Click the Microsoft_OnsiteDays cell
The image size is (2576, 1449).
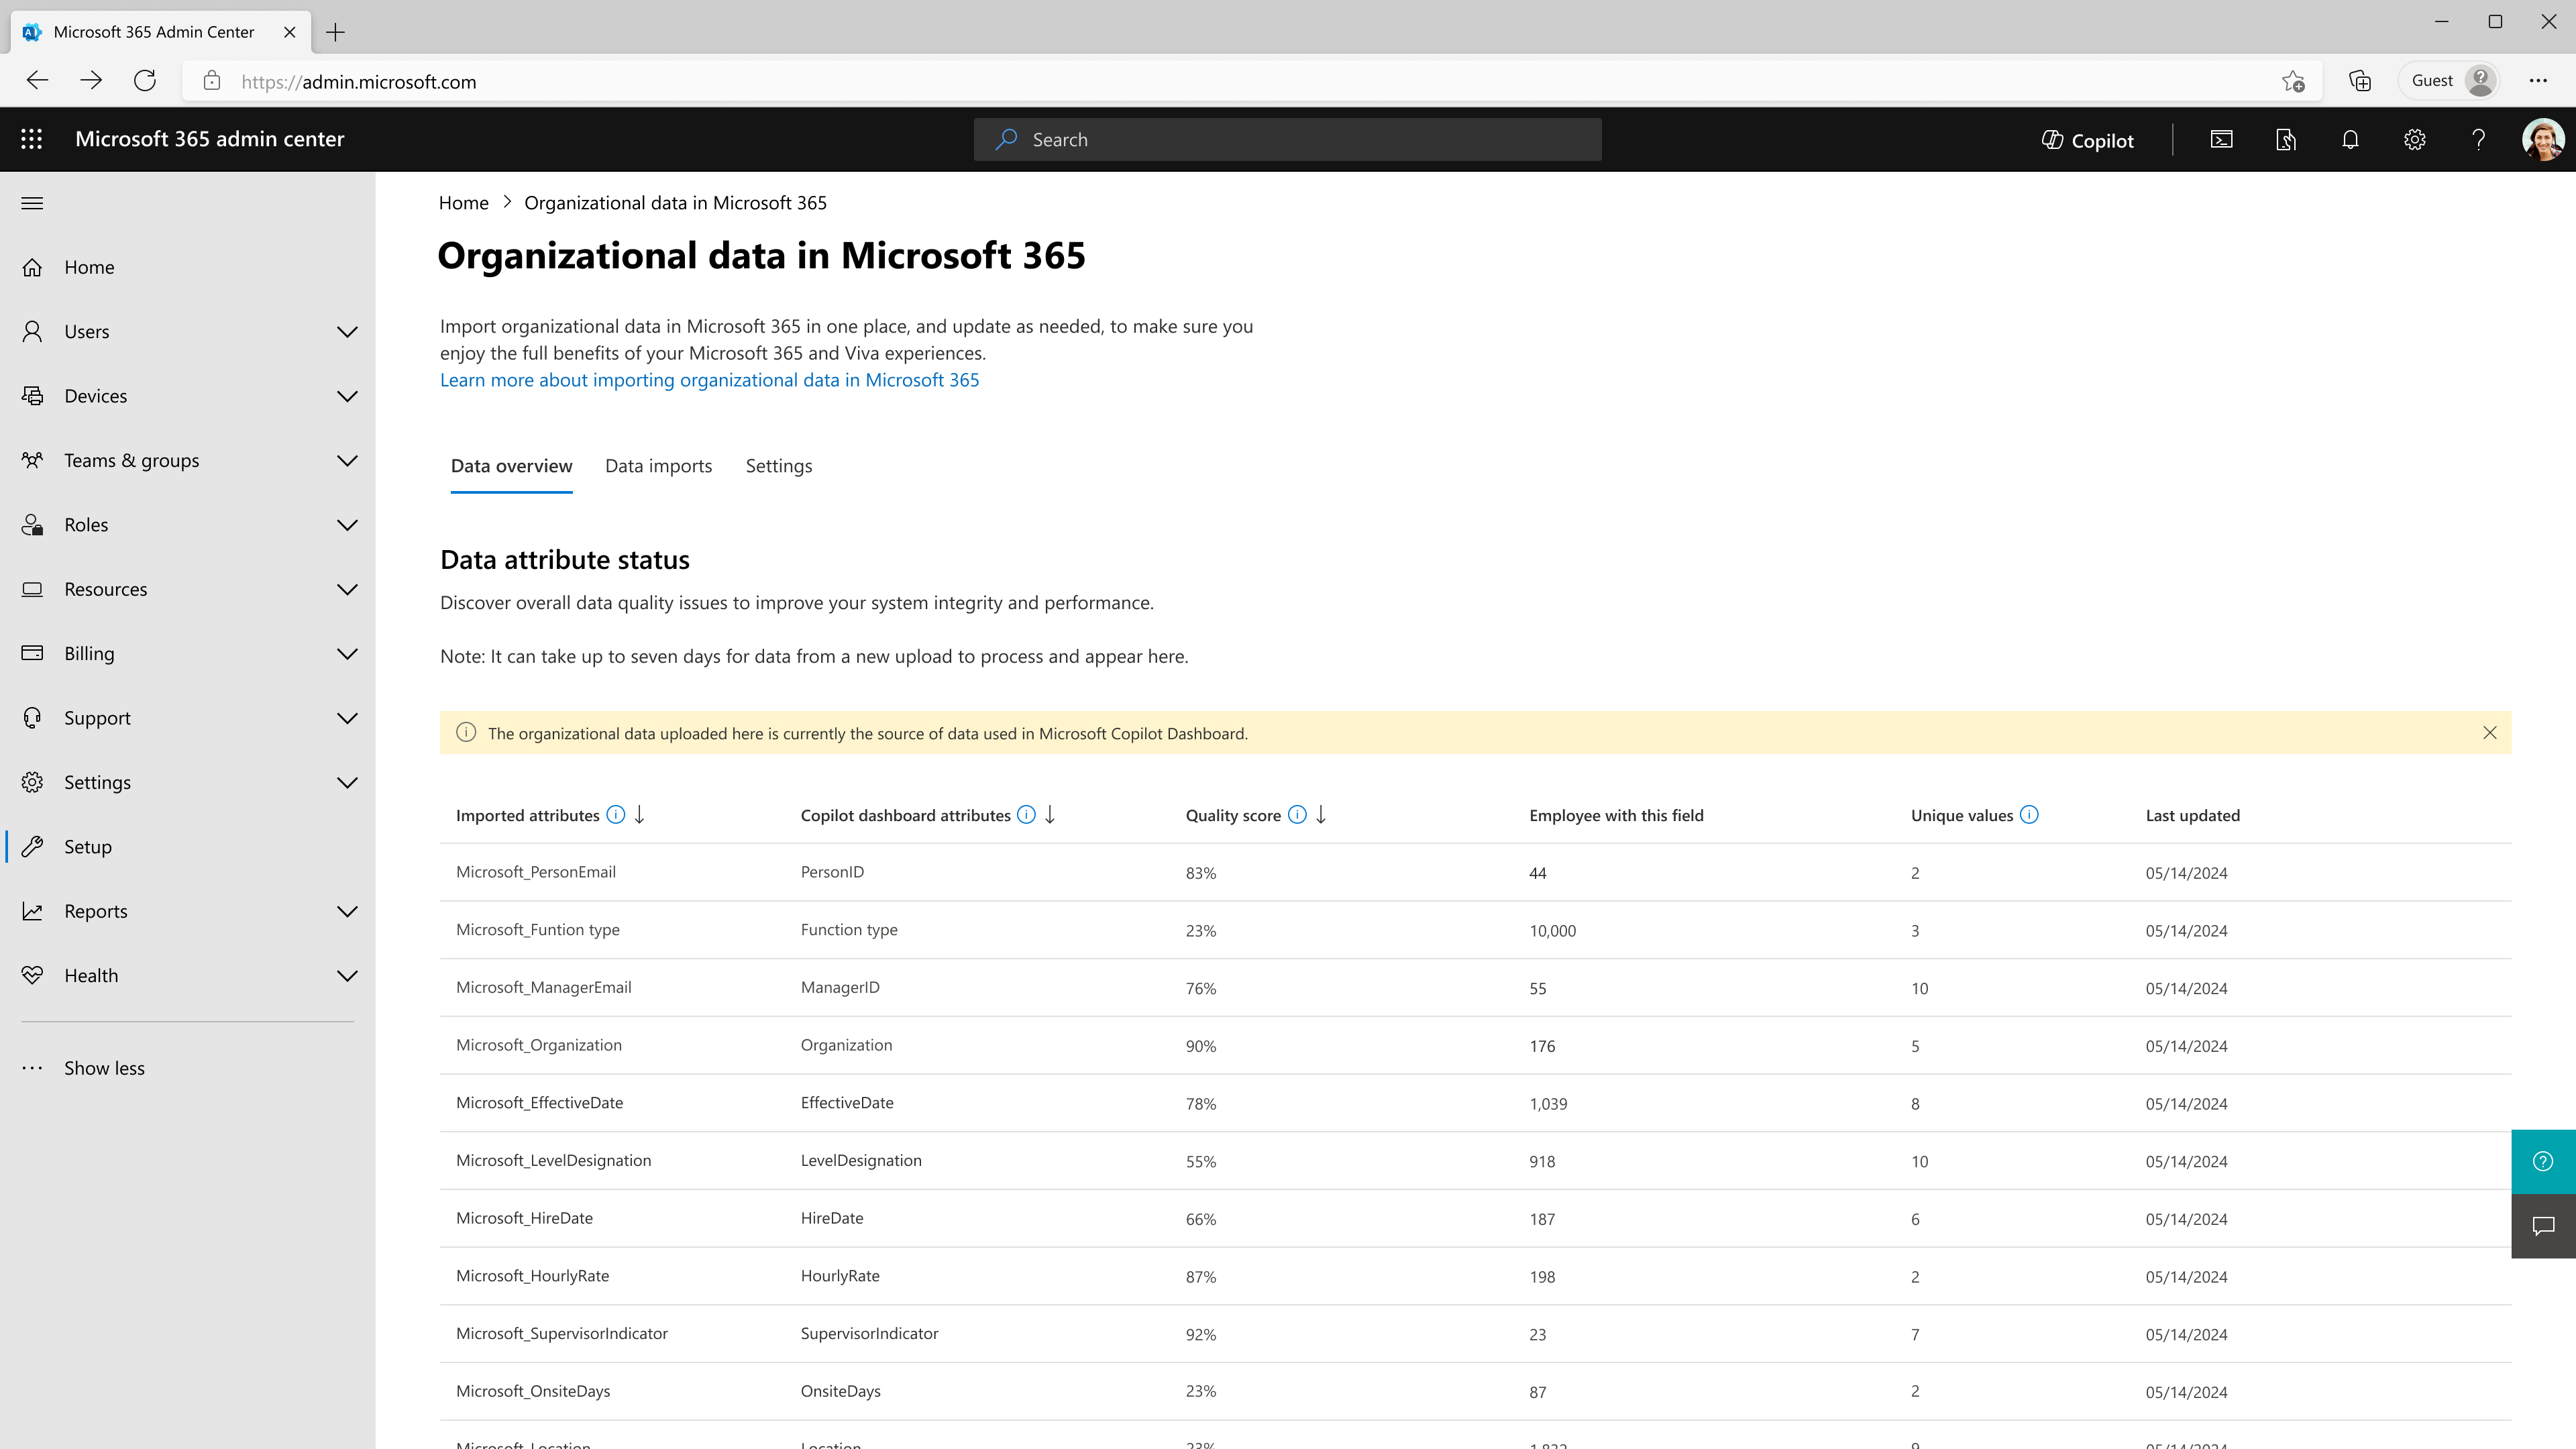click(x=533, y=1391)
